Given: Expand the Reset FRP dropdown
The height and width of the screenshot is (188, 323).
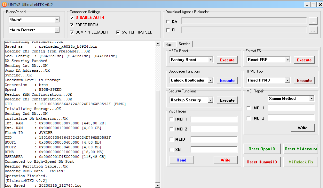Looking at the screenshot, I should (287, 60).
